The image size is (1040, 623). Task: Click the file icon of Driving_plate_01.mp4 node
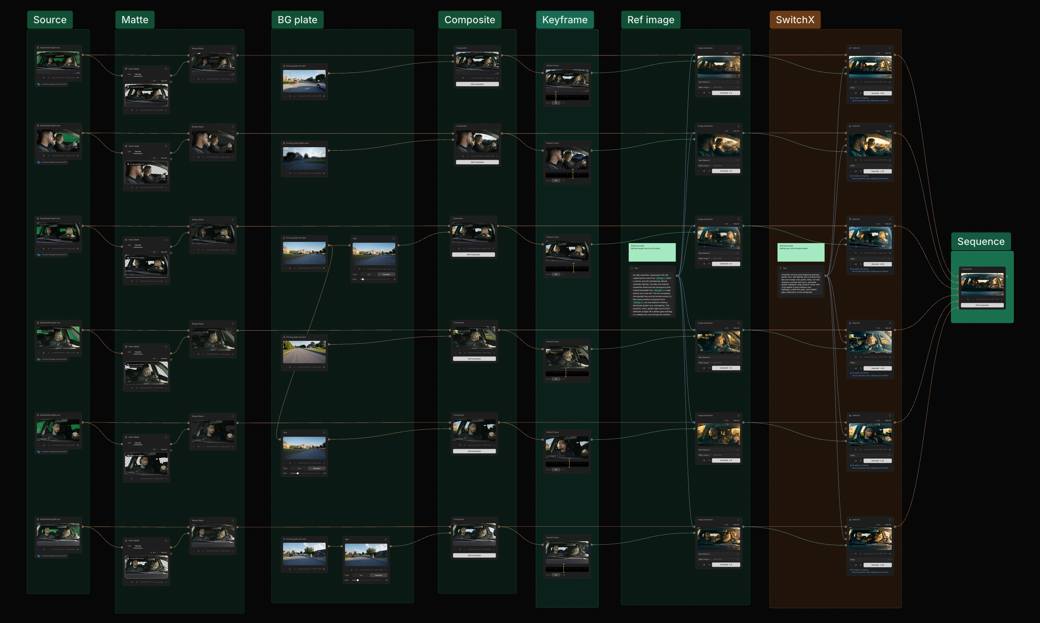[x=284, y=66]
